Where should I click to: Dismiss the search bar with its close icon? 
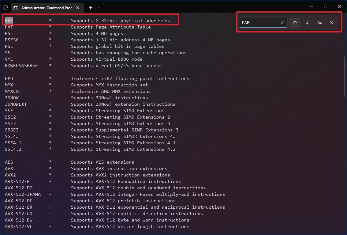click(332, 22)
